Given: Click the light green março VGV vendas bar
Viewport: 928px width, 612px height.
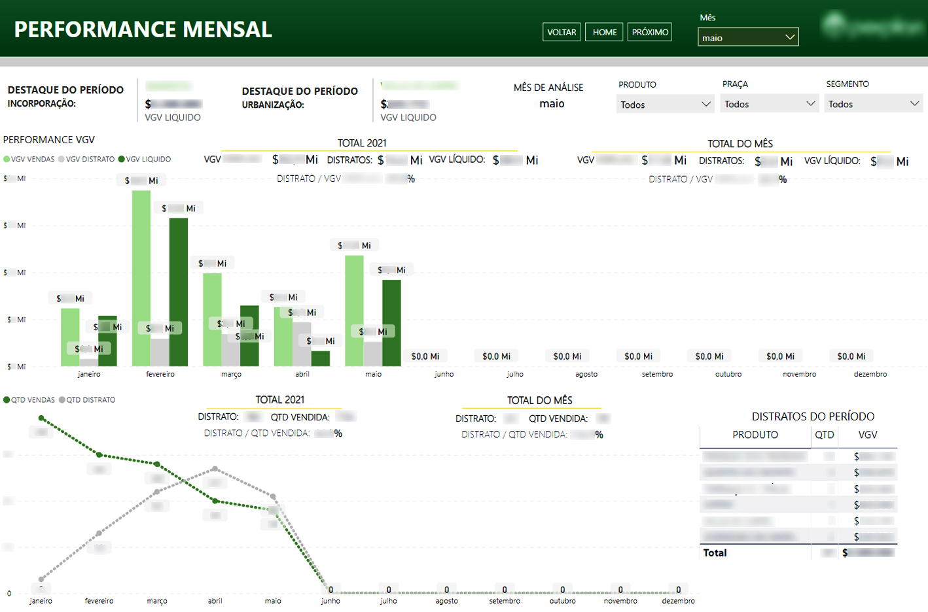Looking at the screenshot, I should click(212, 320).
